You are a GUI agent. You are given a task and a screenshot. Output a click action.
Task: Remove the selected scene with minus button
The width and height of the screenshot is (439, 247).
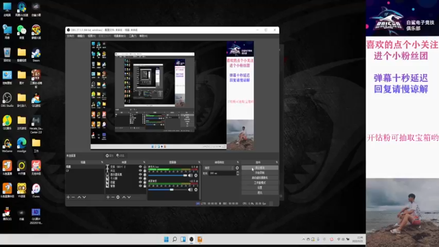(73, 197)
